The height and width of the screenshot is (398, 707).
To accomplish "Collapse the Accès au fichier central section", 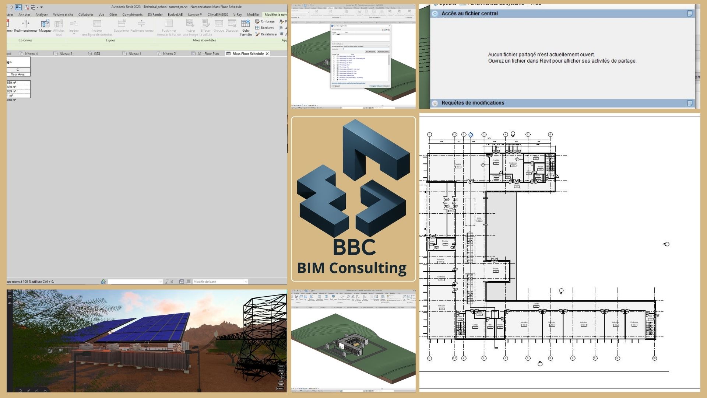I will 435,14.
